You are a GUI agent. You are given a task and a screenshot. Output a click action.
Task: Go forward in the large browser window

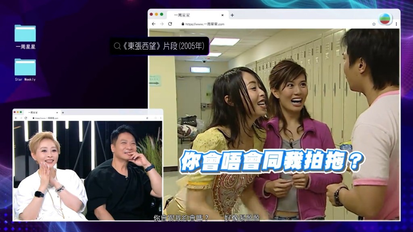(x=162, y=24)
